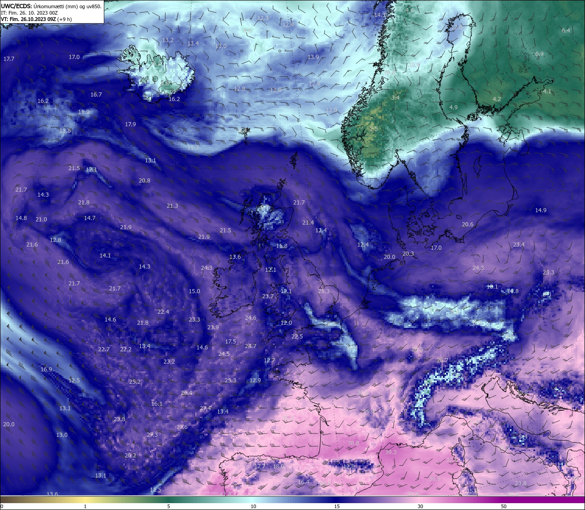Click the value 23.9 southwest of Ireland
This screenshot has width=585, height=510.
[213, 327]
